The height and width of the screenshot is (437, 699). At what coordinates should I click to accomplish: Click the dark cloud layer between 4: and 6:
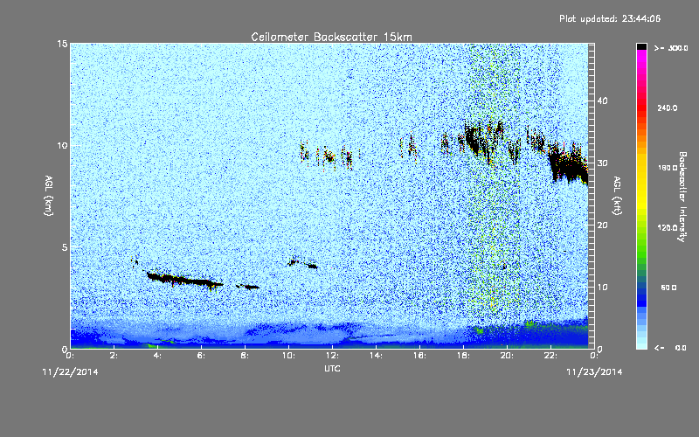click(x=183, y=280)
